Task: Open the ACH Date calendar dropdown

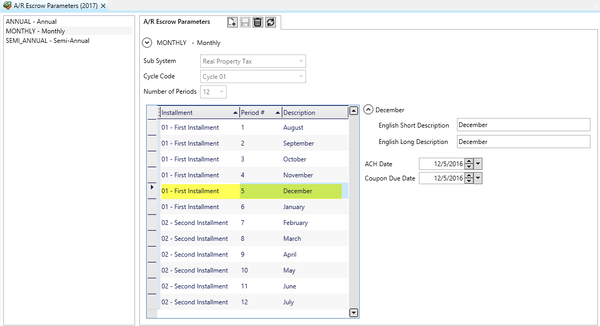Action: [479, 164]
